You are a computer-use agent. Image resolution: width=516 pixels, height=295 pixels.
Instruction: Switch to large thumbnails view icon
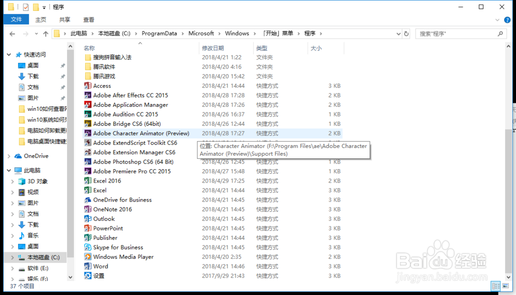[506, 286]
